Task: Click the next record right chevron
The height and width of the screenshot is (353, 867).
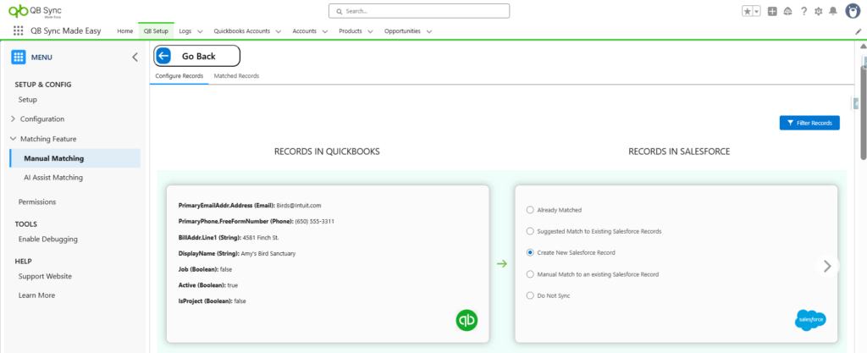Action: (x=827, y=267)
